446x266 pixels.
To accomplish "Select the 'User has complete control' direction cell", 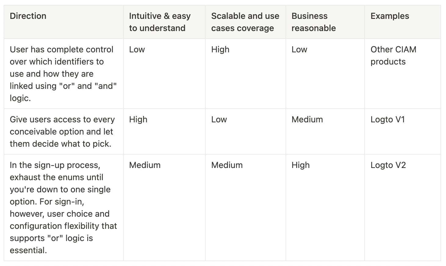I will pyautogui.click(x=63, y=74).
